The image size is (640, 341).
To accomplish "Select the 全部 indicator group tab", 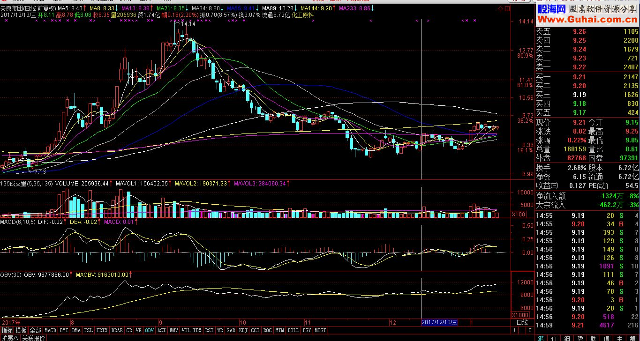I will 36,330.
